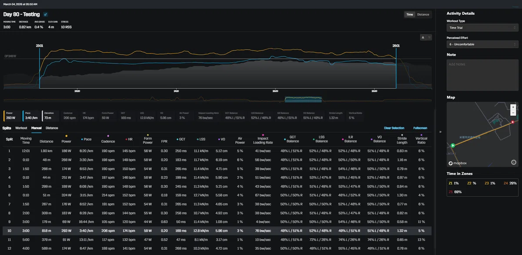This screenshot has width=522, height=255.
Task: Zoom in on the map
Action: pyautogui.click(x=513, y=107)
